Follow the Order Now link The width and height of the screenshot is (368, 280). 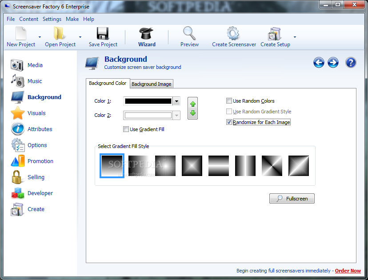[348, 271]
